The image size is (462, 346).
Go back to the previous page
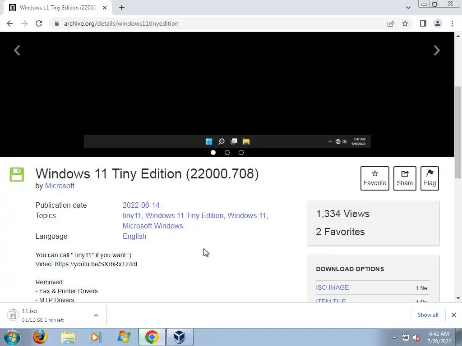(10, 23)
